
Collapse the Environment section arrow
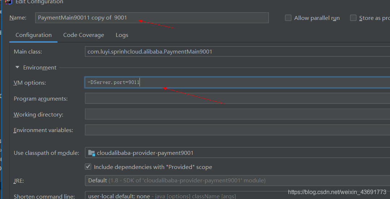coord(17,67)
